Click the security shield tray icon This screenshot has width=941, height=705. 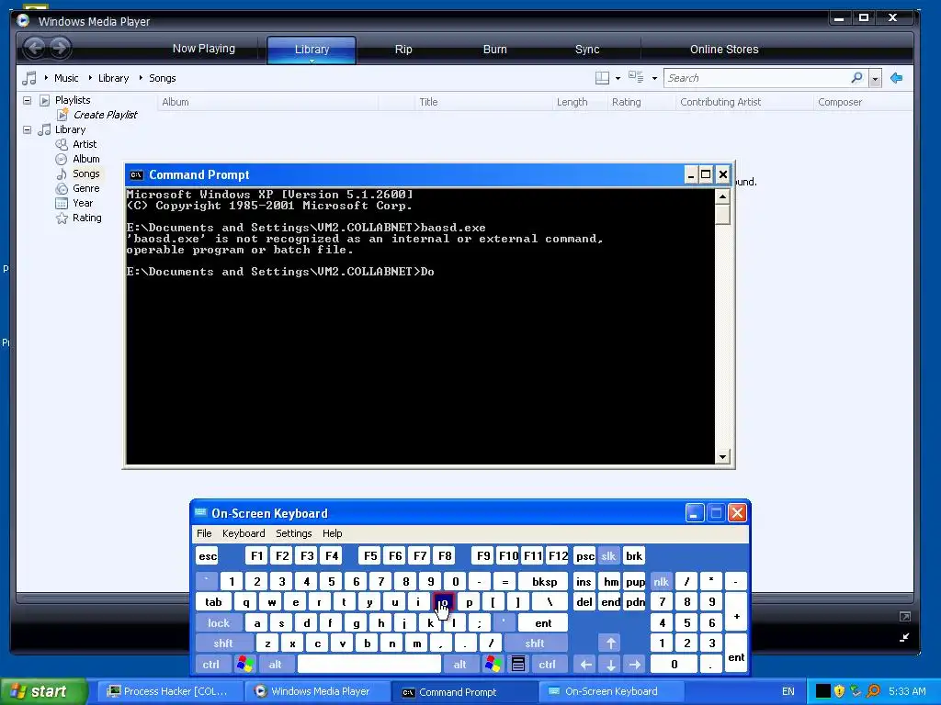point(839,691)
